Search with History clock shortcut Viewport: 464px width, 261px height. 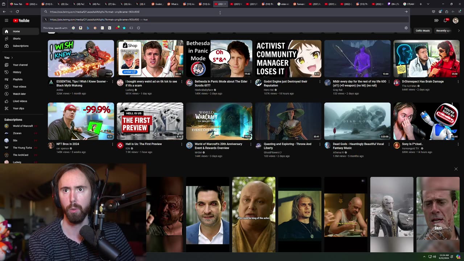(x=138, y=28)
